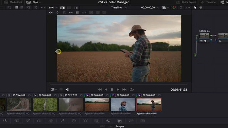The width and height of the screenshot is (228, 128).
Task: Select node 01 LOG to D... thumbnail
Action: 204,36
